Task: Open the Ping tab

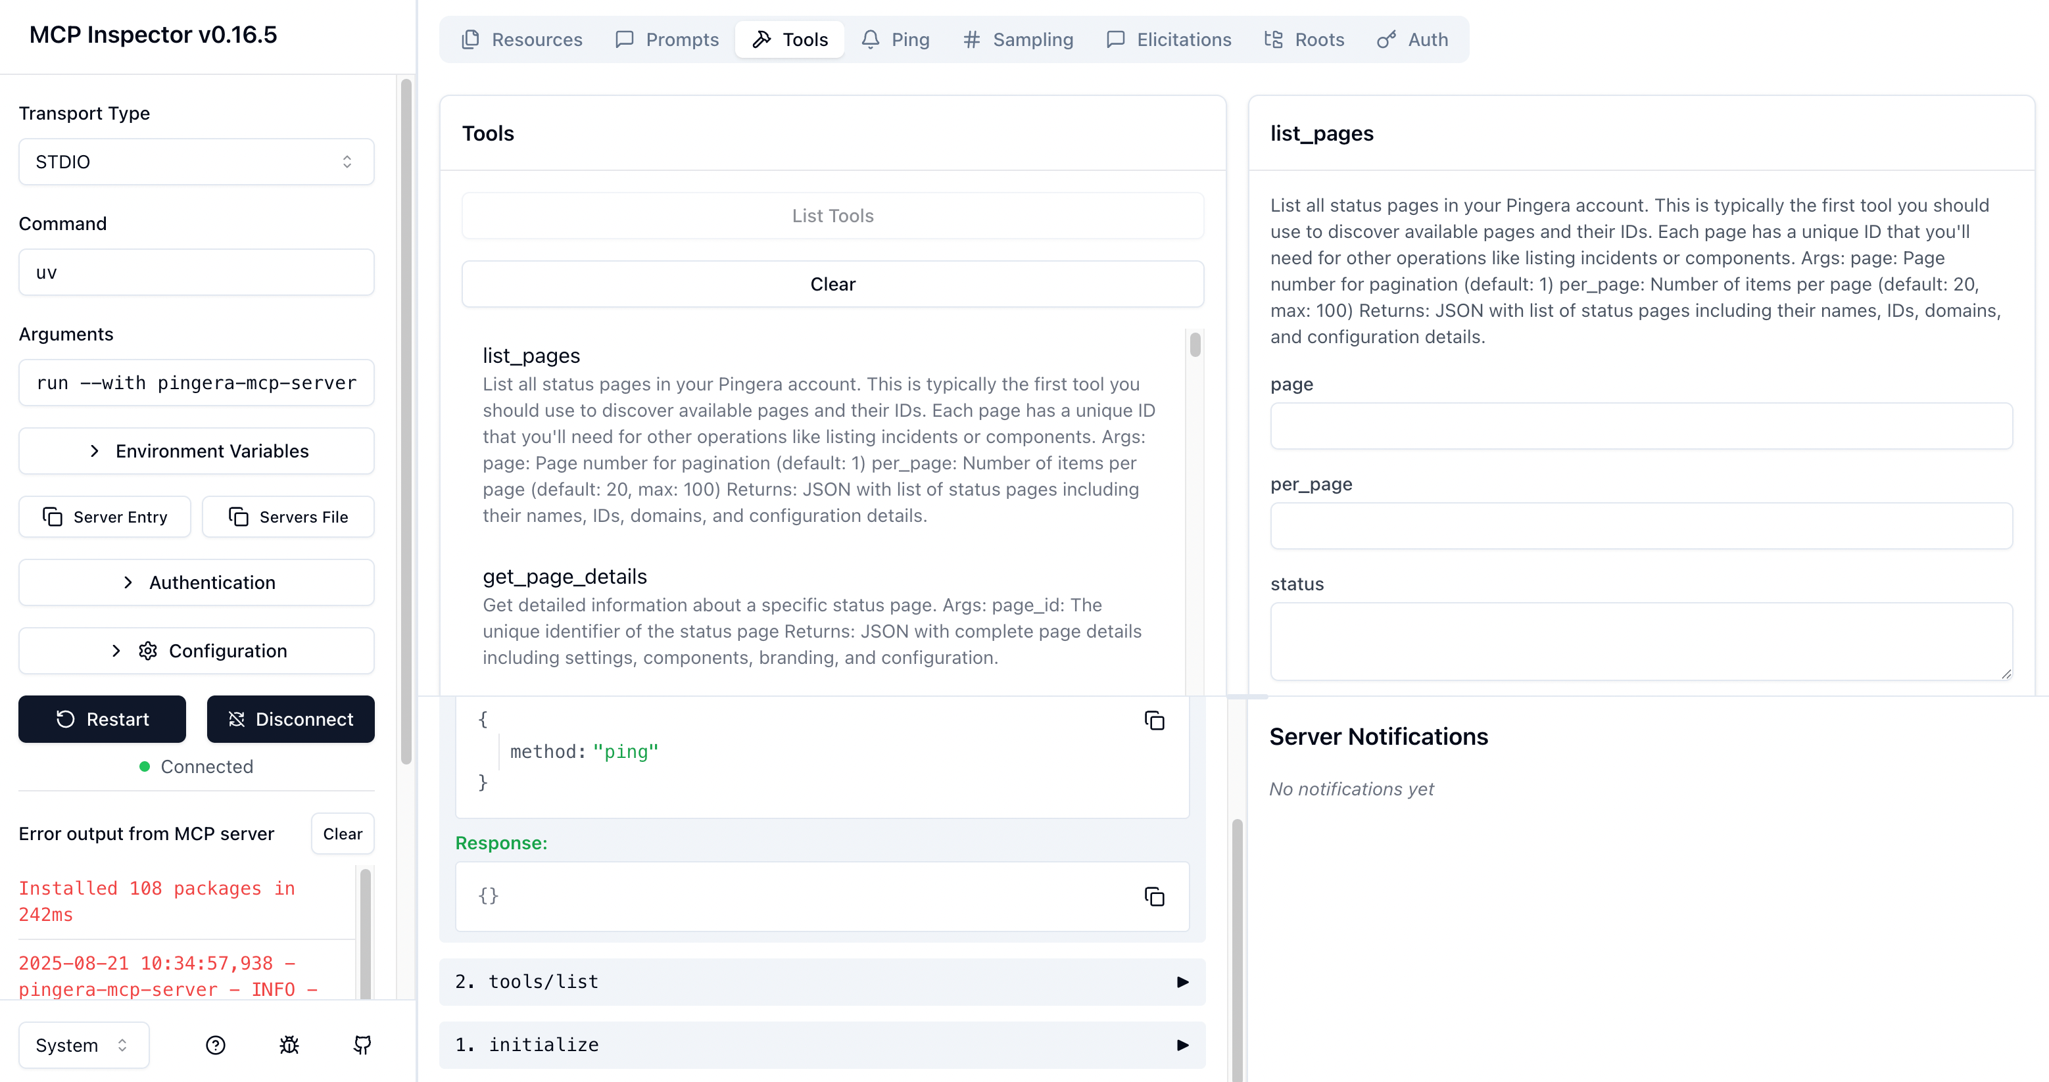Action: (x=896, y=39)
